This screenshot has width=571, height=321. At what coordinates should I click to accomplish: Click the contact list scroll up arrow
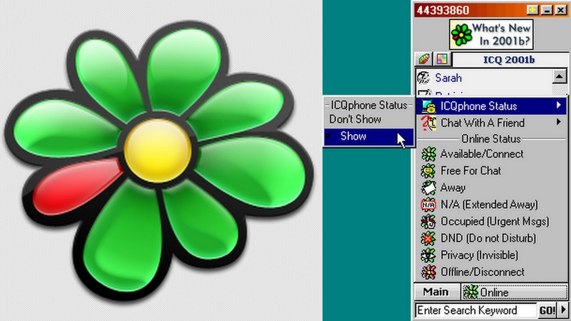click(x=560, y=76)
